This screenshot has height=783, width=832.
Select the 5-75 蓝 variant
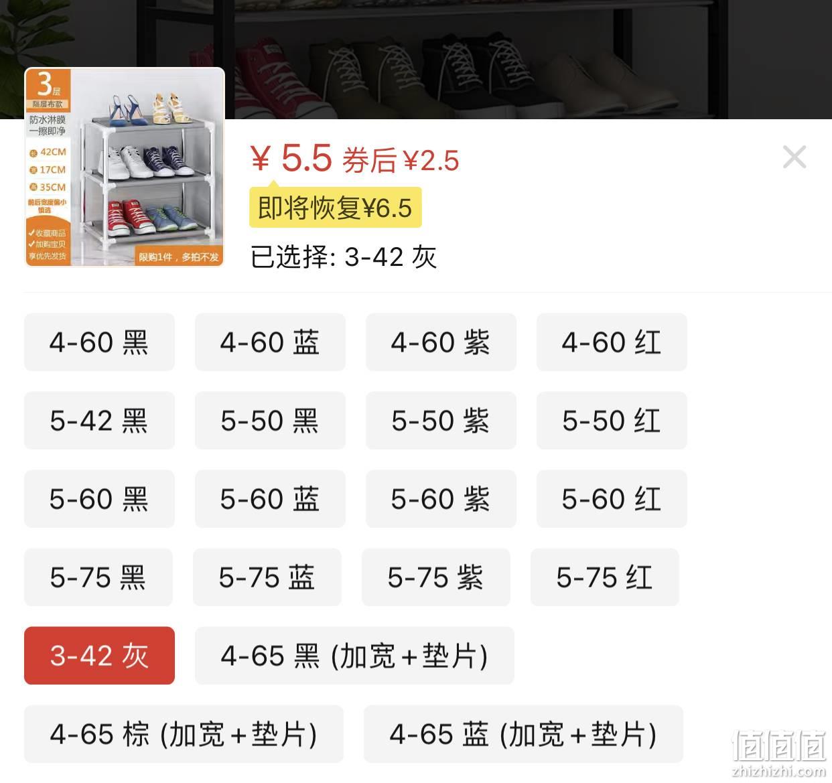(267, 577)
